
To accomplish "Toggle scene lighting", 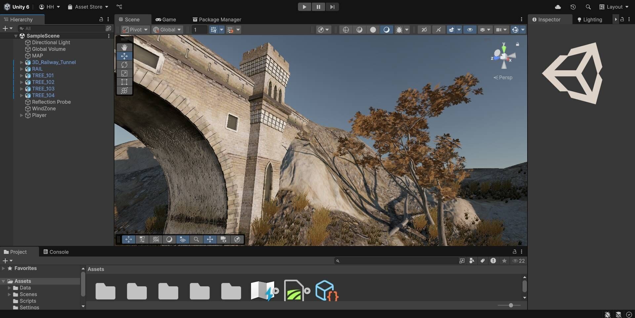I will [x=386, y=30].
